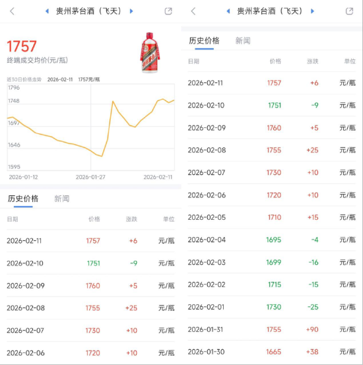Viewport: 363px width, 365px height.
Task: Click price 1720 in left table
Action: tap(93, 353)
